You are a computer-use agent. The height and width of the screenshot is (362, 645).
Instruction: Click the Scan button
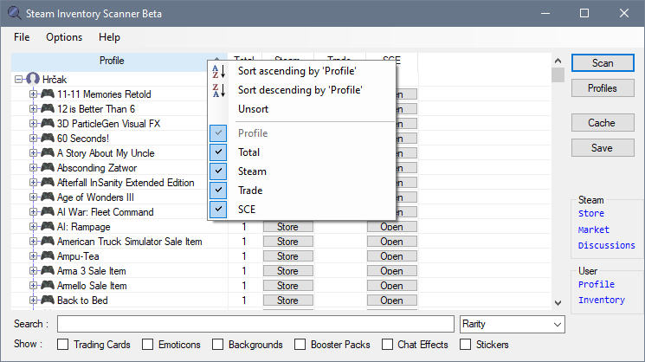[603, 63]
